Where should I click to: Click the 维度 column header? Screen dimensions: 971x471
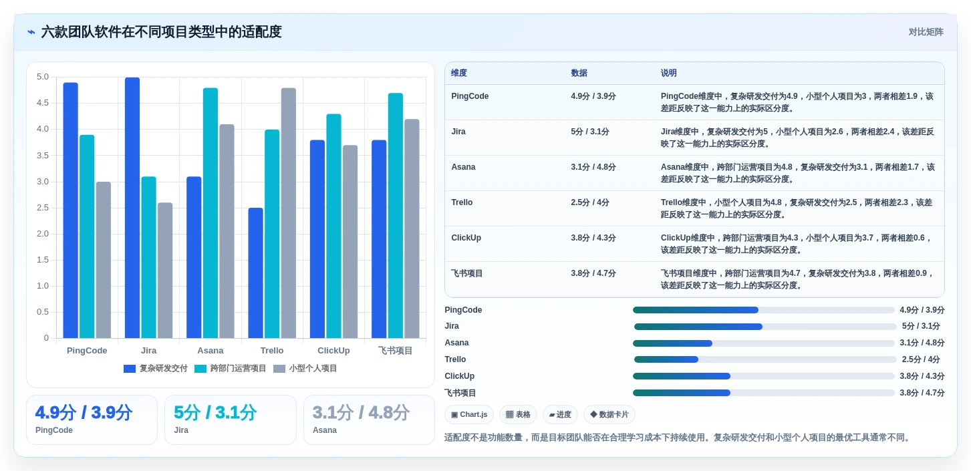point(459,73)
